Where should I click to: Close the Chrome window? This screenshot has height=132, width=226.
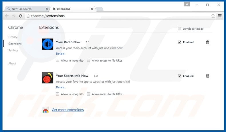pyautogui.click(x=219, y=5)
